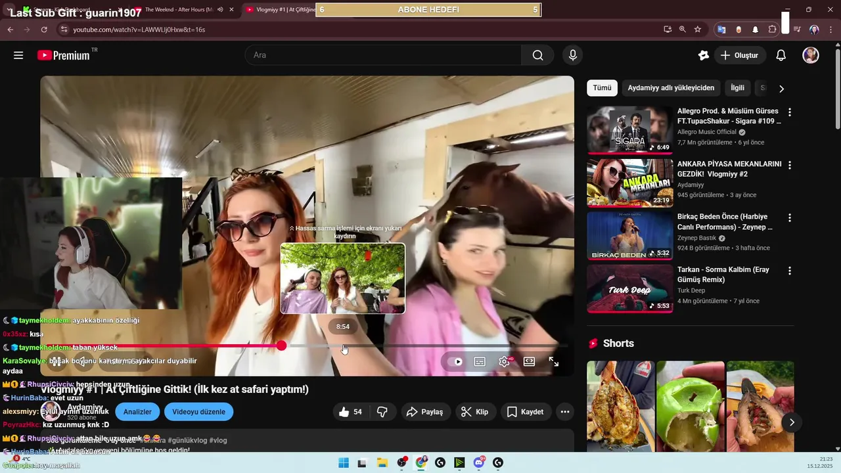
Task: Toggle theater mode in the player
Action: pos(529,361)
